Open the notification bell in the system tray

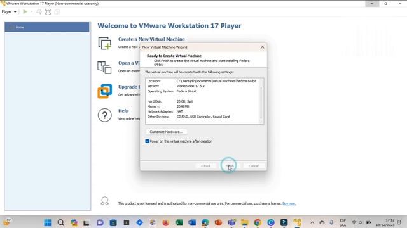tap(399, 222)
